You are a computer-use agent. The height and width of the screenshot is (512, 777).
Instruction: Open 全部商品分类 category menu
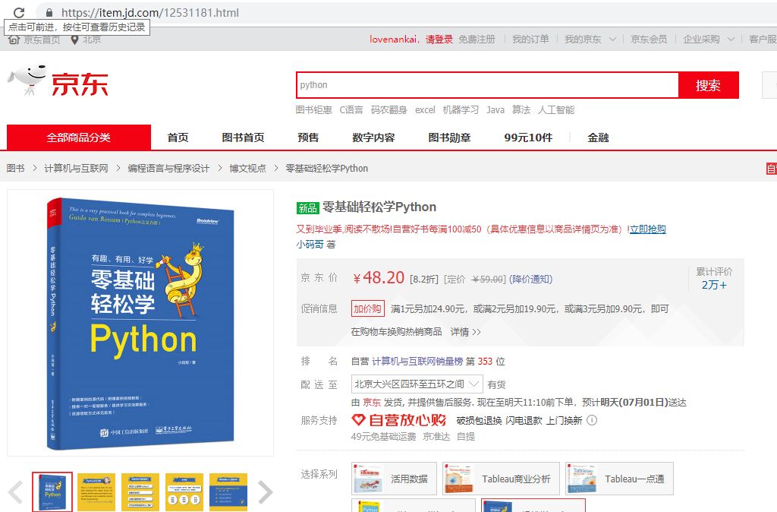tap(79, 137)
